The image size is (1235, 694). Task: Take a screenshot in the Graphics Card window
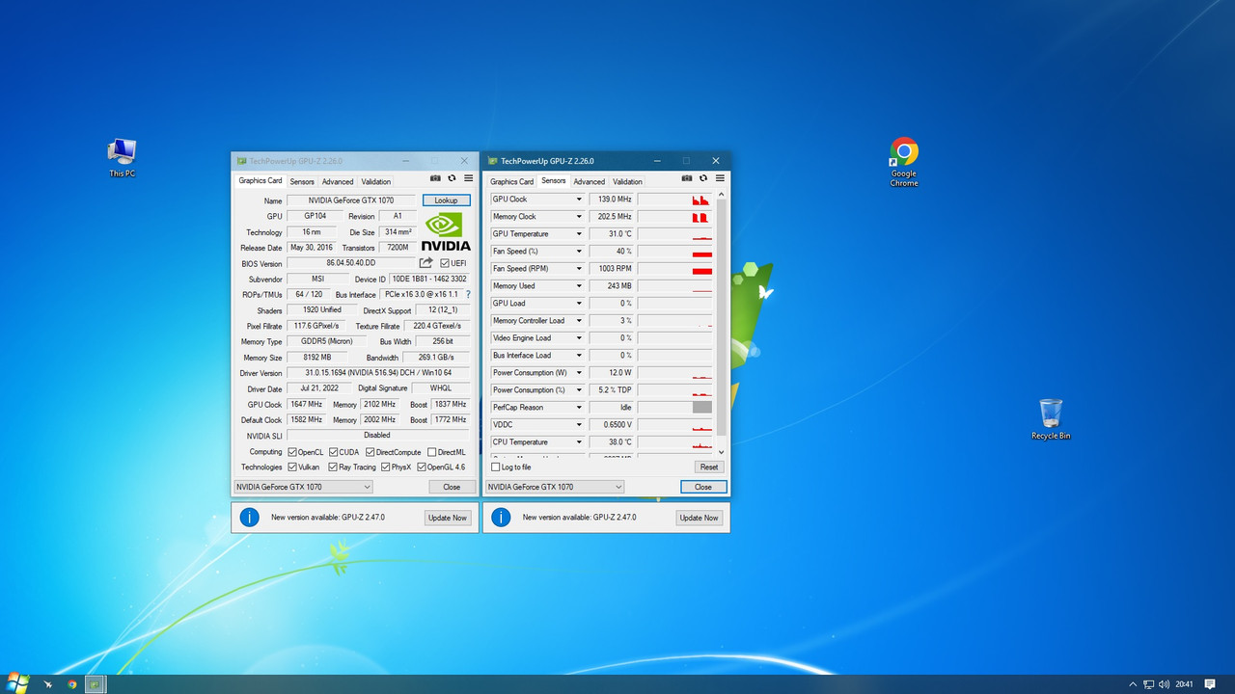[435, 178]
